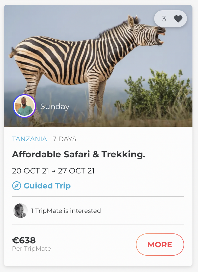Image resolution: width=198 pixels, height=272 pixels.
Task: Click the interested TripMate's avatar
Action: [21, 211]
